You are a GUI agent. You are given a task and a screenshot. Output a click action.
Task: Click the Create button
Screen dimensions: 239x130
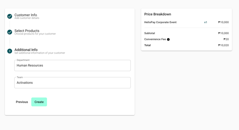pyautogui.click(x=39, y=102)
